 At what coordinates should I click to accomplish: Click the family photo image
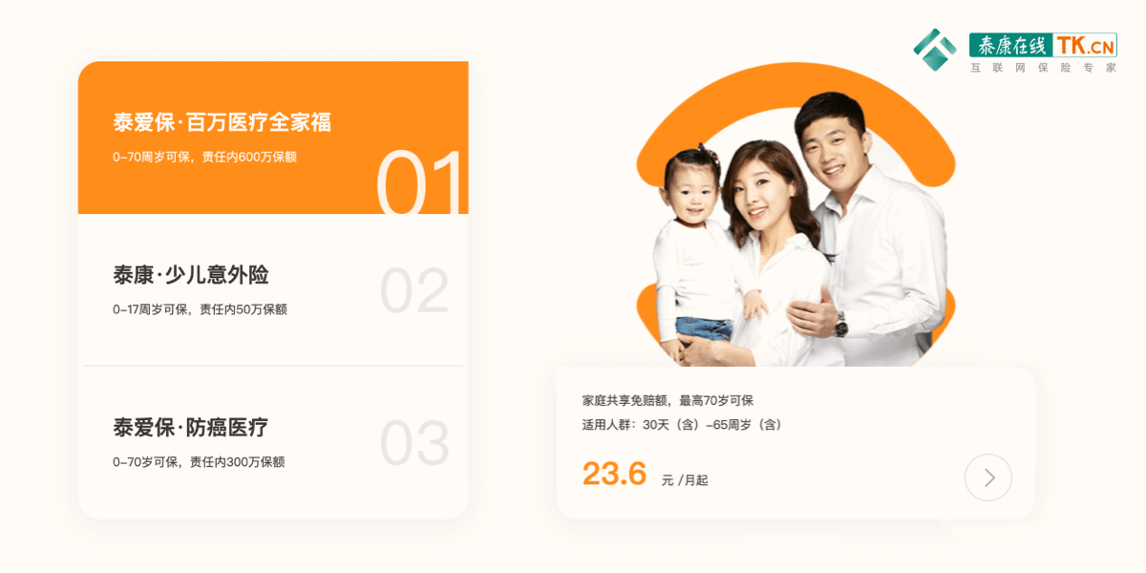tap(796, 229)
